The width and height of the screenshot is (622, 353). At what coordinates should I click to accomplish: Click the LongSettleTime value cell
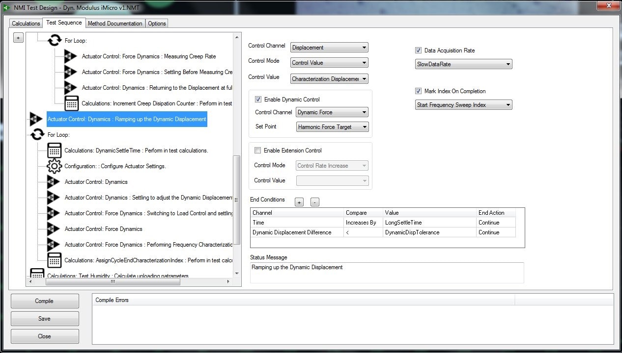430,223
